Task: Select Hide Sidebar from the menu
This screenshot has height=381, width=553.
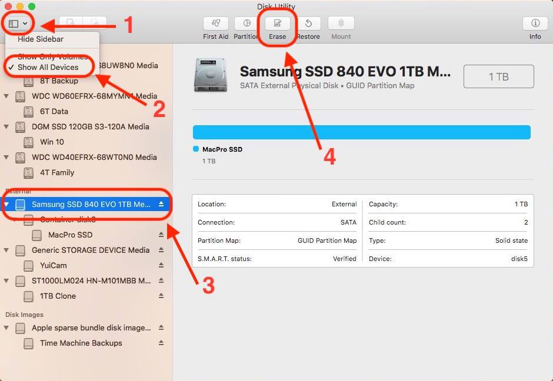Action: [41, 39]
